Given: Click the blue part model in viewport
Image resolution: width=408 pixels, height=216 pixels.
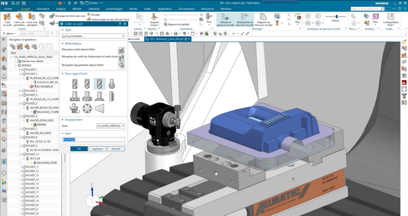Looking at the screenshot, I should point(263,127).
